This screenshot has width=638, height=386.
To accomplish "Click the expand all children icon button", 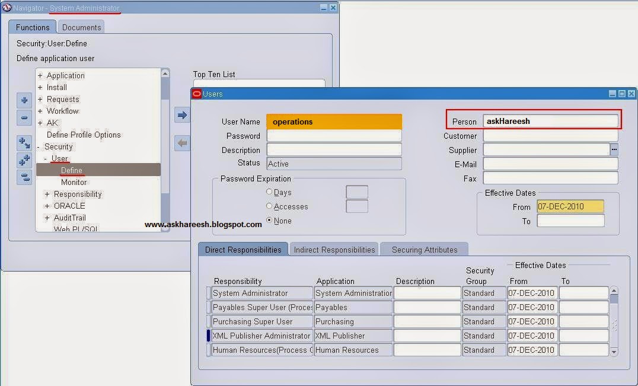I will 24,143.
